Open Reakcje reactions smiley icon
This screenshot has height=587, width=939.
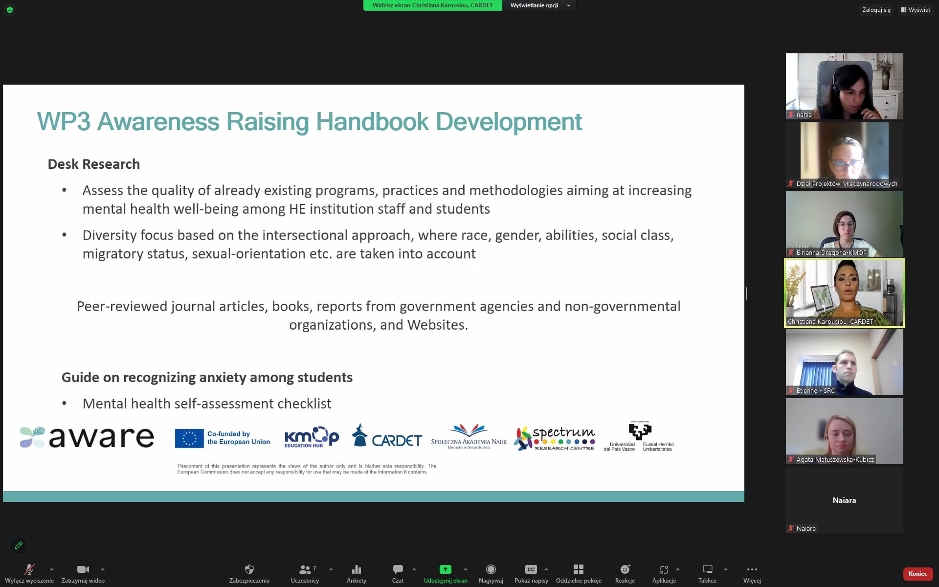(x=625, y=569)
